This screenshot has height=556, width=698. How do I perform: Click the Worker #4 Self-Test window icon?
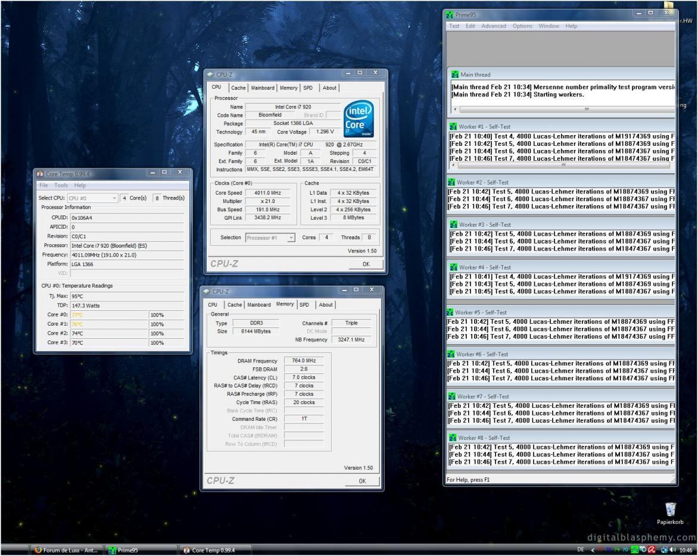454,267
